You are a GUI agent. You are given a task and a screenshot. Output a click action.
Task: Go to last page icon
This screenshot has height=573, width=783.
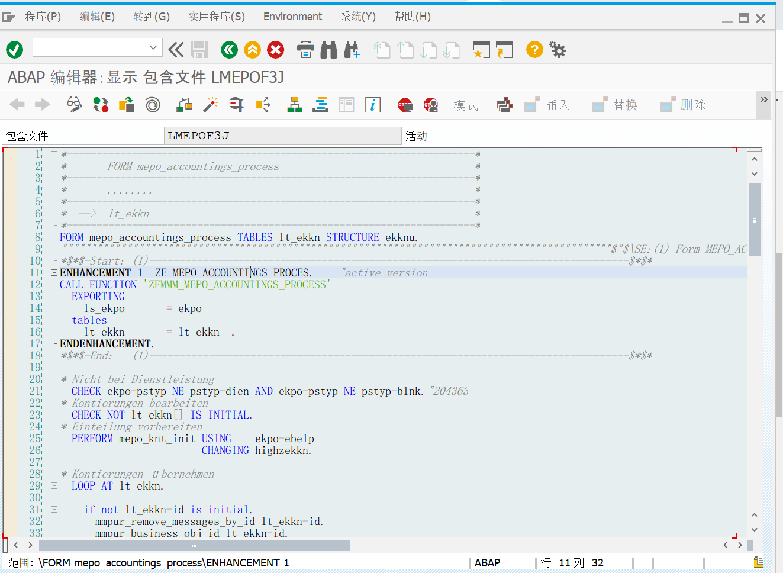[x=452, y=50]
